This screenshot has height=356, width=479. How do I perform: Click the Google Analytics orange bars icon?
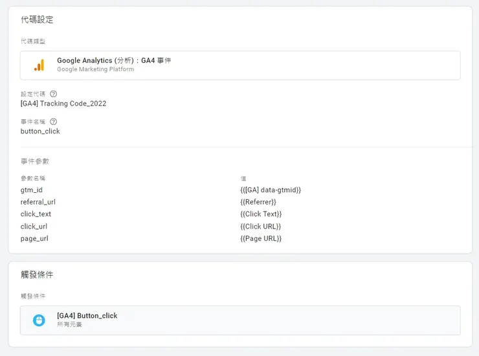[39, 65]
